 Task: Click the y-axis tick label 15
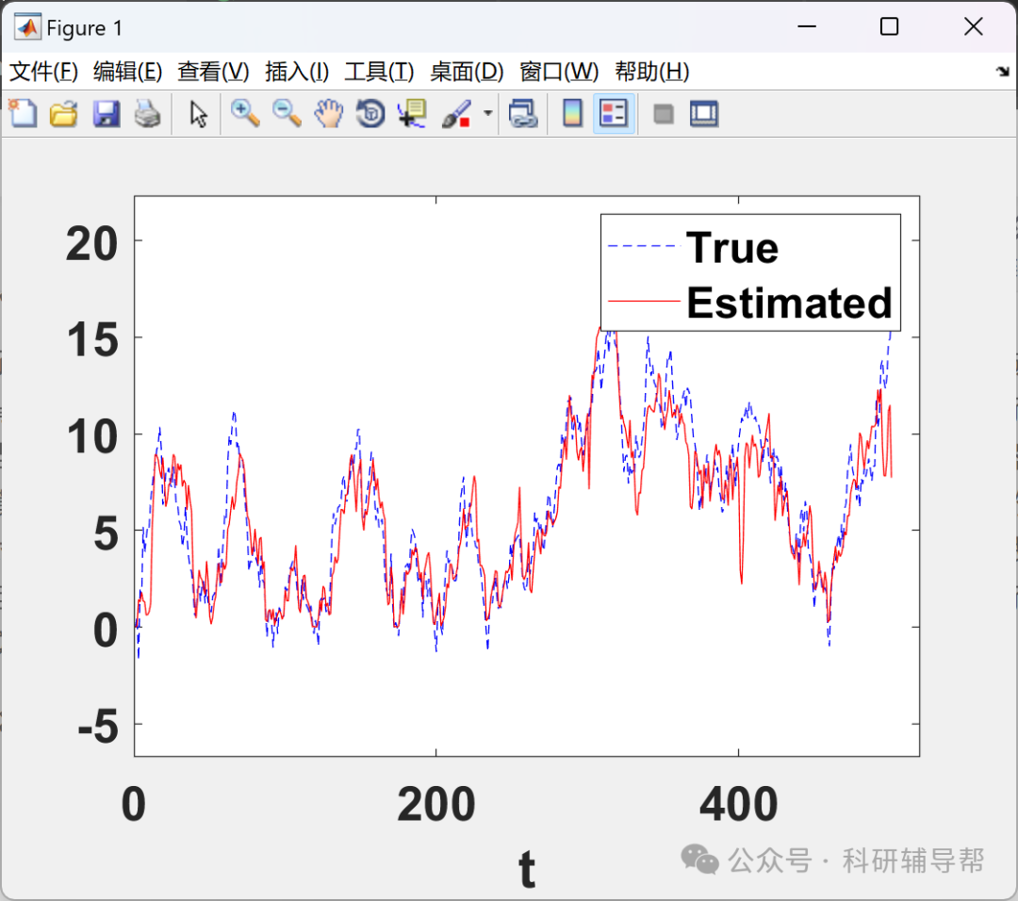(92, 340)
